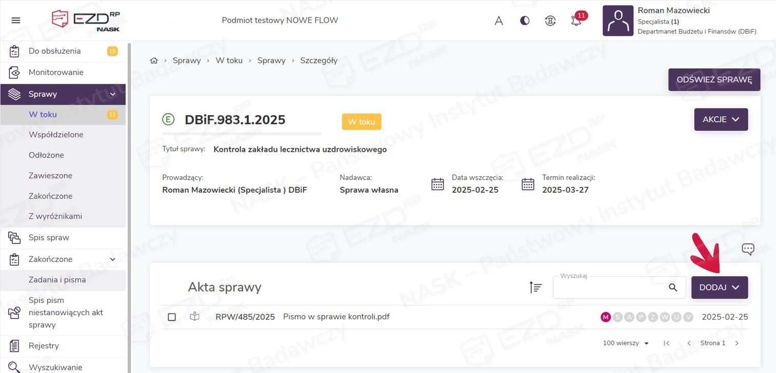Select 'Współdzielone' in the Sprawy submenu
This screenshot has height=373, width=776.
pos(56,135)
